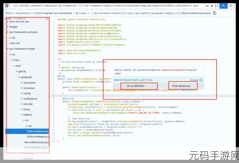
Task: Click the Sourcegraph logo
Action: coord(7,6)
